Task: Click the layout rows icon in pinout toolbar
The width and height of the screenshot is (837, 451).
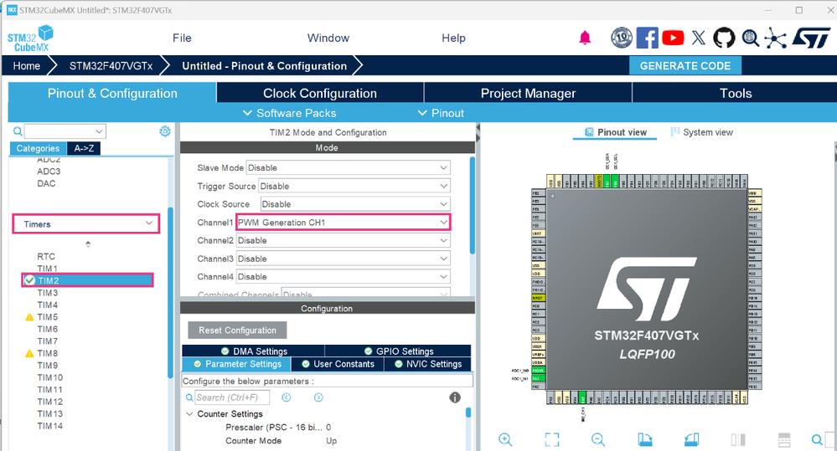Action: [784, 439]
